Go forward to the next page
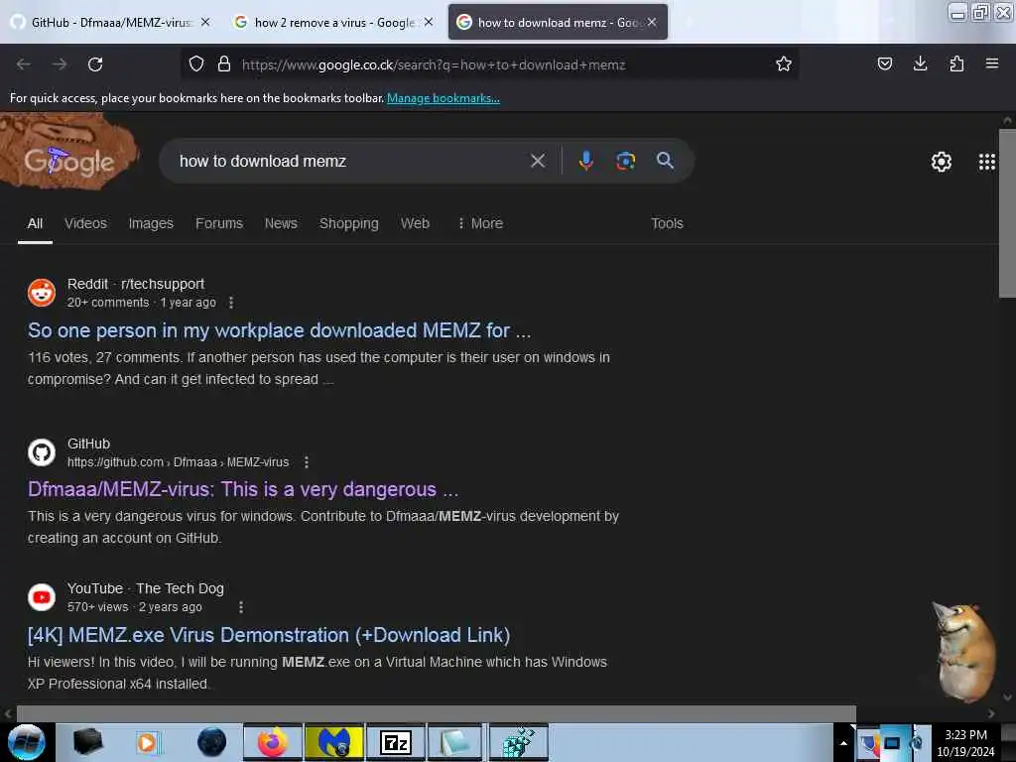 [x=60, y=64]
